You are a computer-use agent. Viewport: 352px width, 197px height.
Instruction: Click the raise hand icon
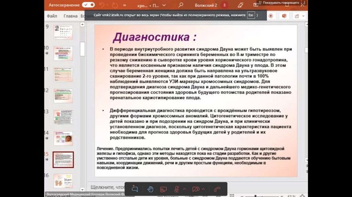[x=150, y=189]
